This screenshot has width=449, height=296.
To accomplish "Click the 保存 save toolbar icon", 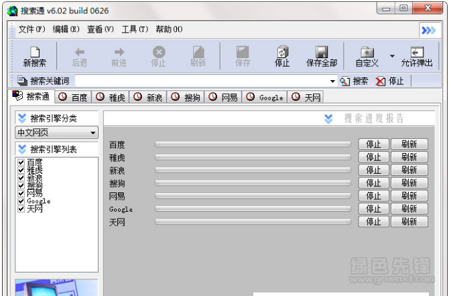I will tap(243, 52).
